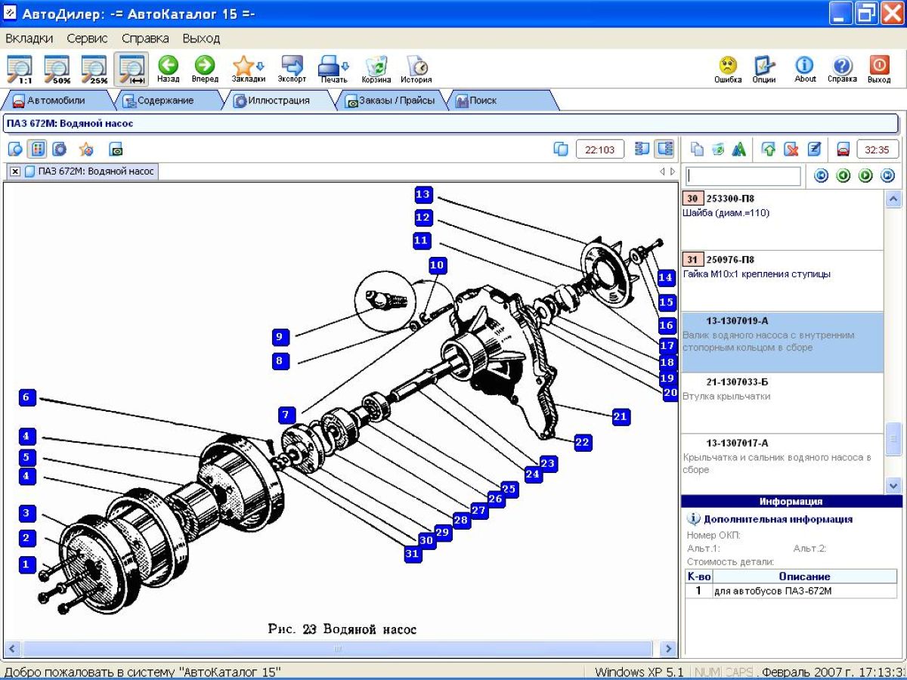Click the copy icon in parts toolbar
The width and height of the screenshot is (907, 680).
(697, 149)
